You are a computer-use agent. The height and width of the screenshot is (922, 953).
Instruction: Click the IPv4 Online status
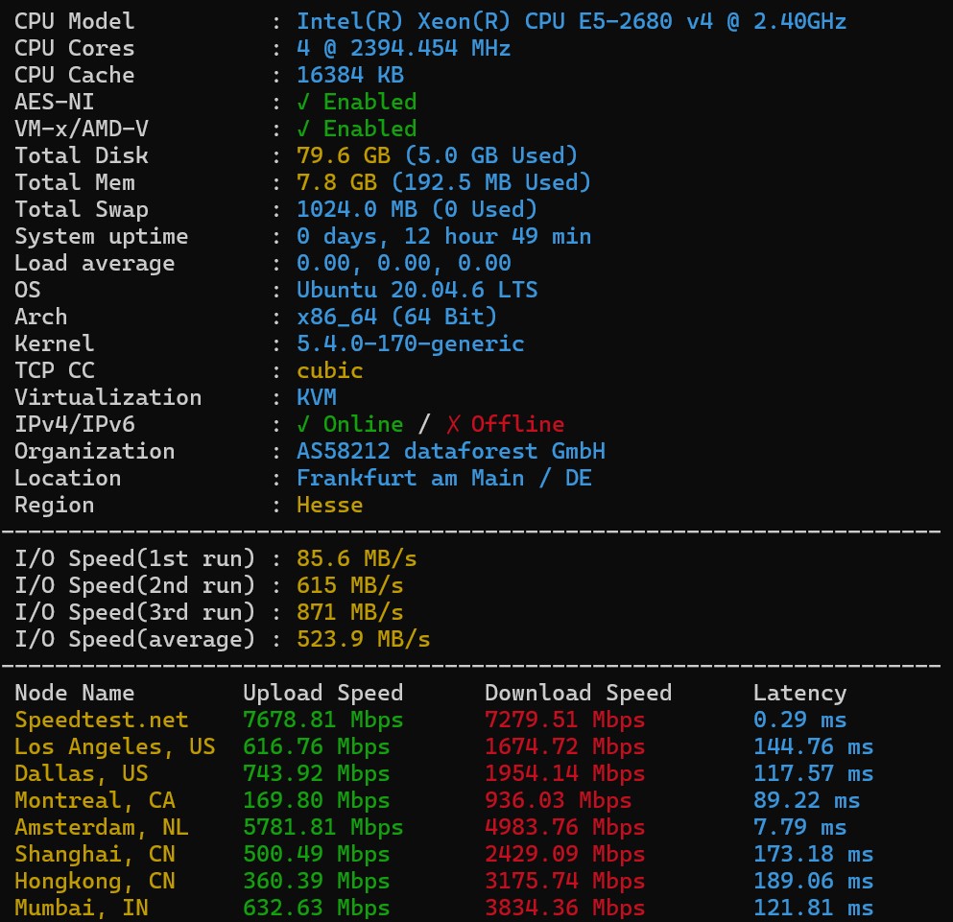click(350, 424)
